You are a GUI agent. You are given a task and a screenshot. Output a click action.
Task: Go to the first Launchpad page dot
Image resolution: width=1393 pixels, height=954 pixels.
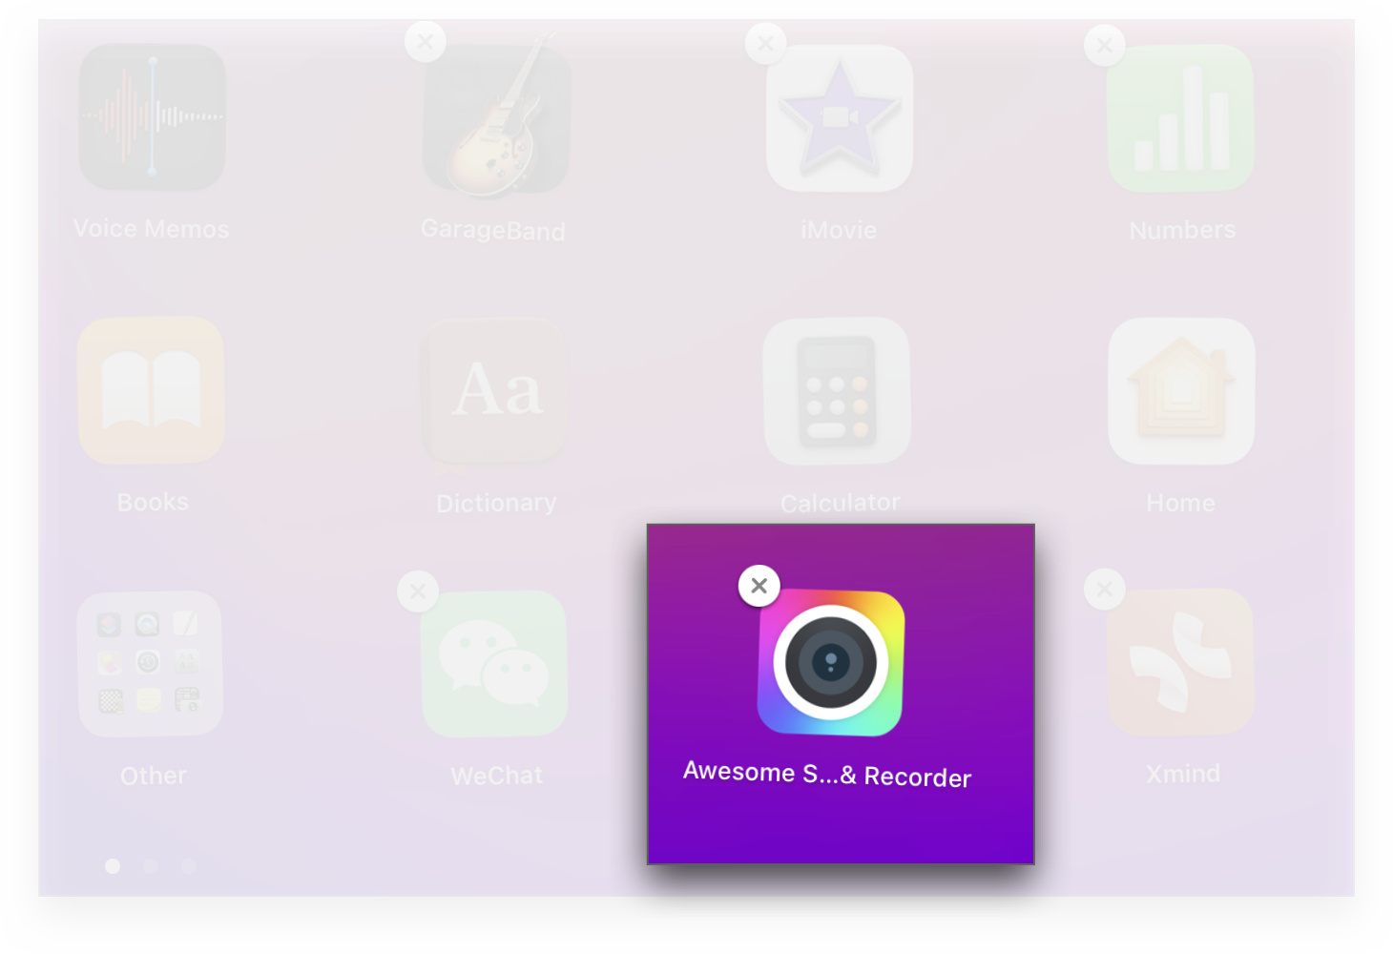[x=113, y=866]
